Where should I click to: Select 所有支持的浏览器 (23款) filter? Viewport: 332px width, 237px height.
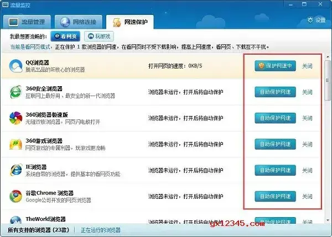pos(38,230)
